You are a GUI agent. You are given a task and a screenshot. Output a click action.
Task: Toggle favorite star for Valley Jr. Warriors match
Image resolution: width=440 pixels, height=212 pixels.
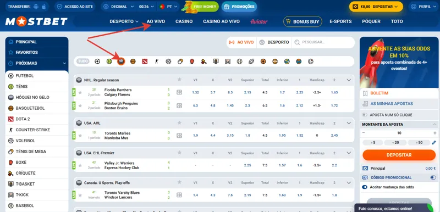[80, 165]
